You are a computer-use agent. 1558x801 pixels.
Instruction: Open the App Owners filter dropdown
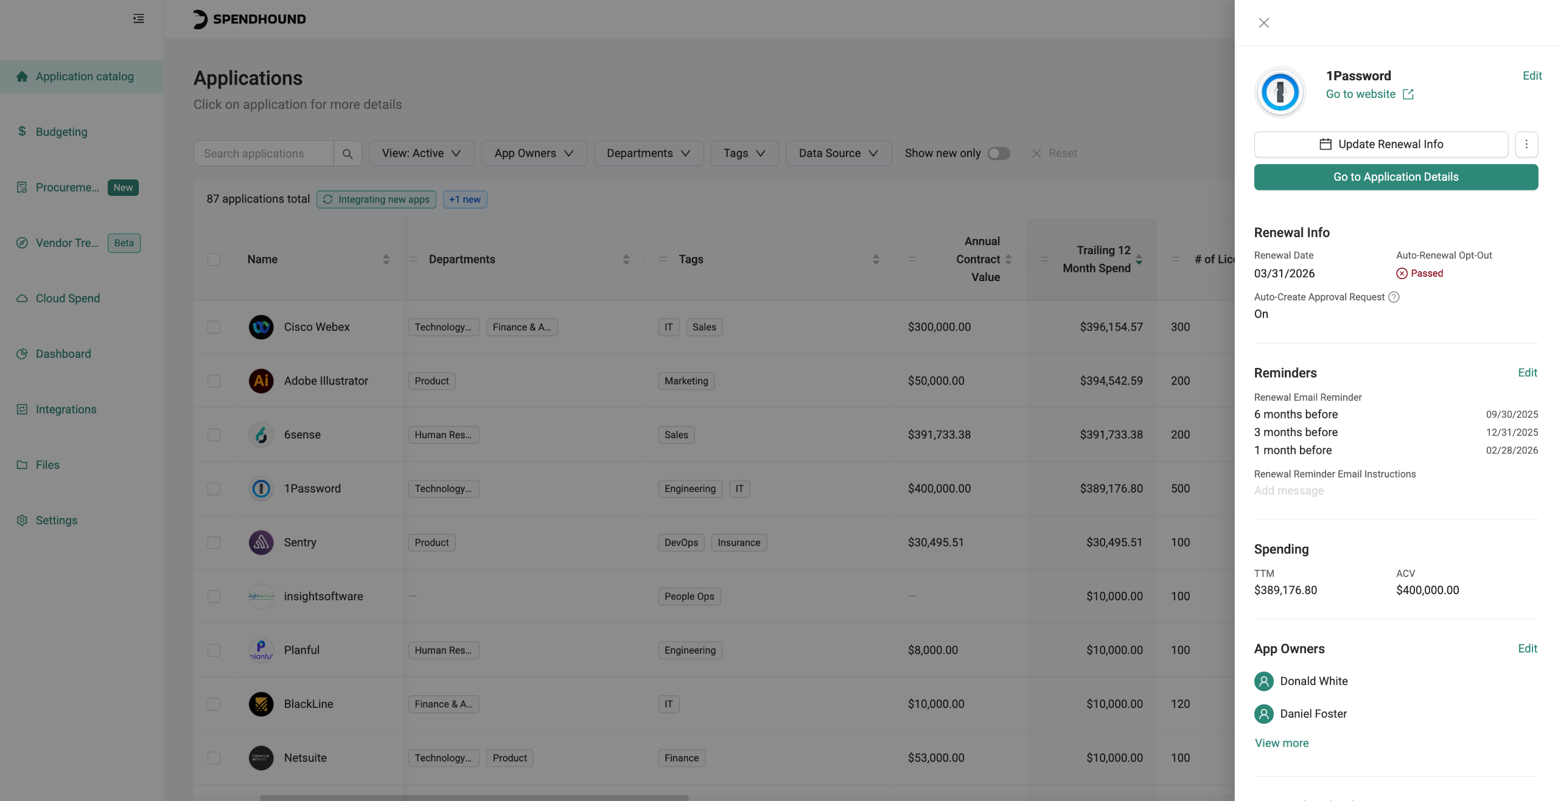coord(534,154)
